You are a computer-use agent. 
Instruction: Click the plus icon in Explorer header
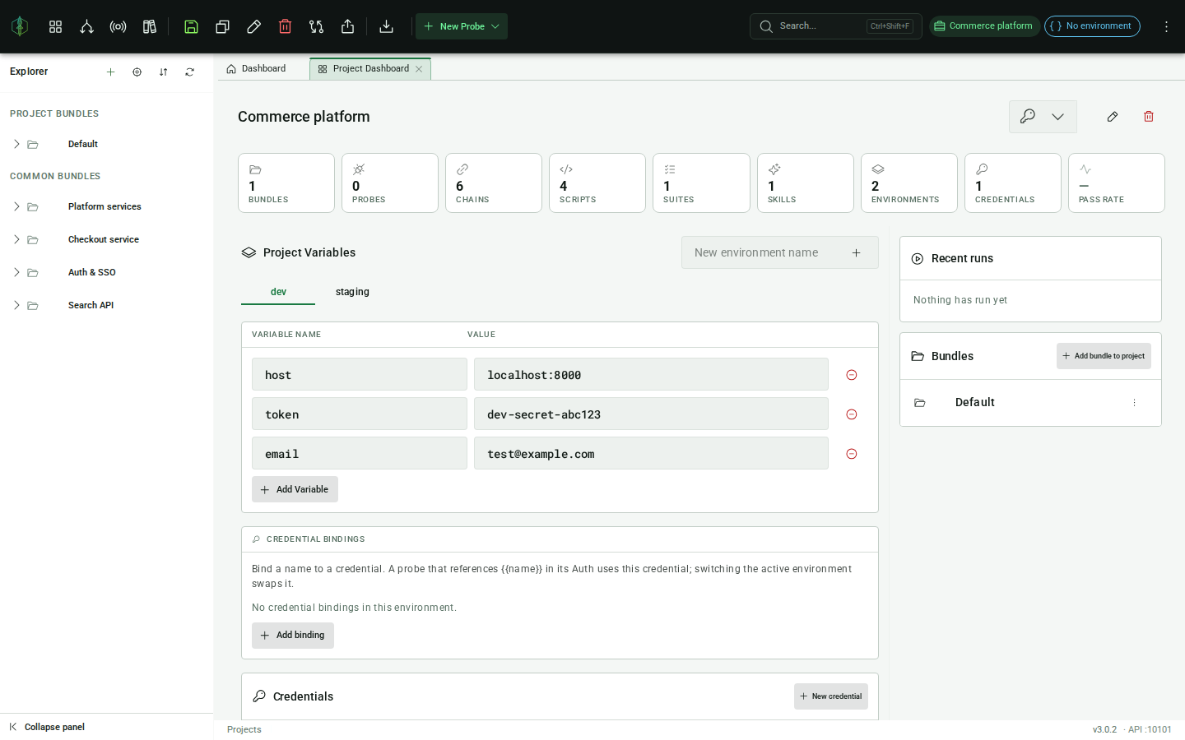[x=110, y=72]
